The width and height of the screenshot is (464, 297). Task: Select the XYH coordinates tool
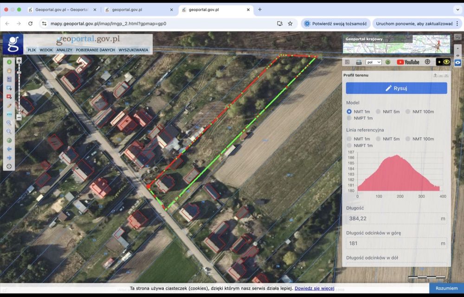click(x=9, y=114)
